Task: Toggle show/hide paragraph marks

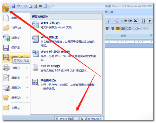Action: click(150, 21)
